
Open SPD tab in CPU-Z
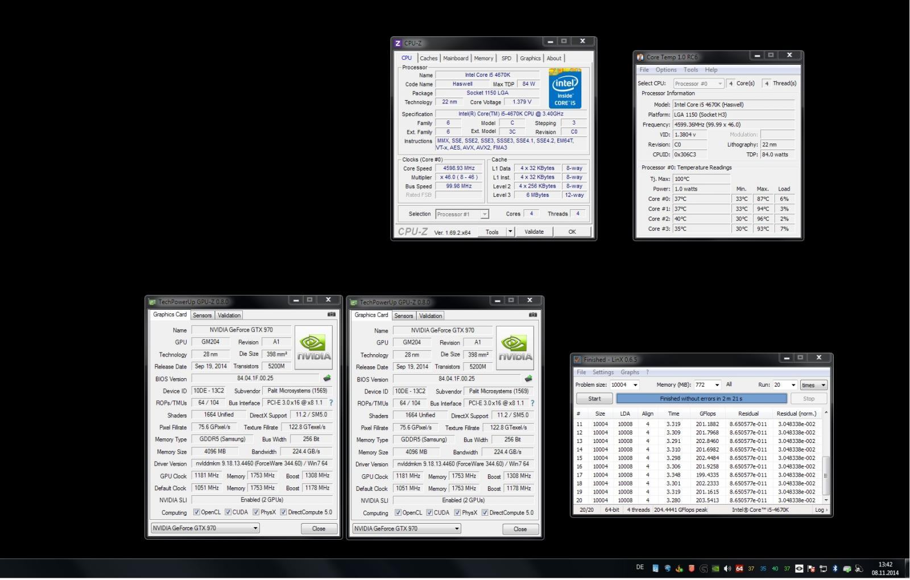coord(506,59)
